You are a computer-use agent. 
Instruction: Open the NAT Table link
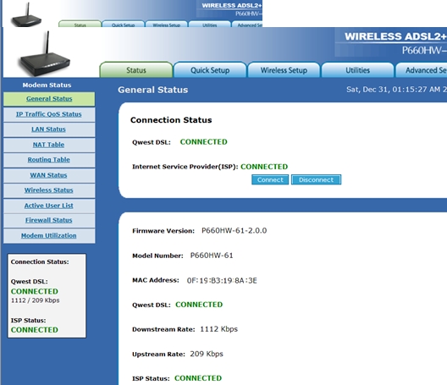49,145
